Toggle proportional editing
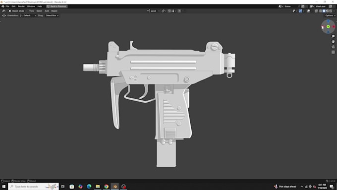The width and height of the screenshot is (337, 190). 179,11
